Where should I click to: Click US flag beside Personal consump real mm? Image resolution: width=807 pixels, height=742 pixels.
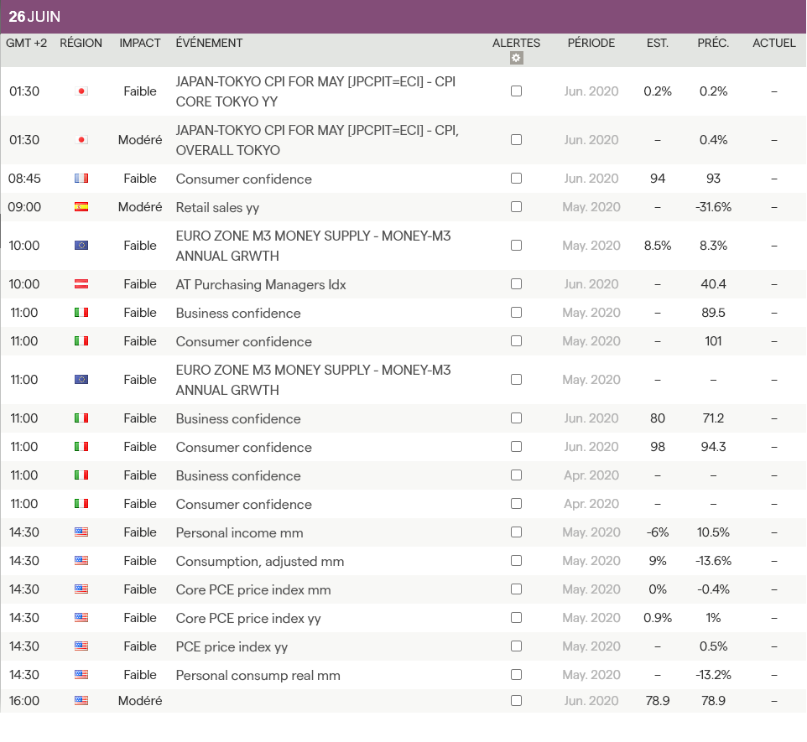tap(81, 675)
